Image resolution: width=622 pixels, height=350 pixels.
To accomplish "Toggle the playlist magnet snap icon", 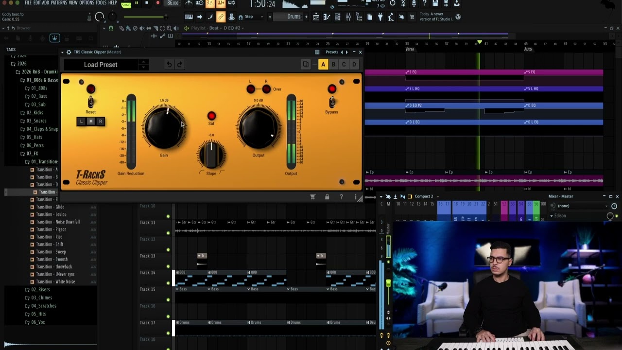I will pos(111,28).
